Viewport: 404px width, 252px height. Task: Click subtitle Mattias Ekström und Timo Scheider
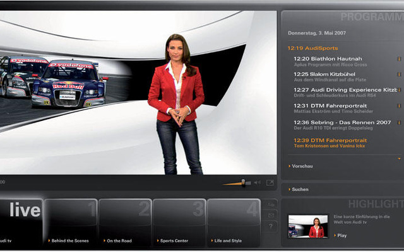click(x=333, y=112)
